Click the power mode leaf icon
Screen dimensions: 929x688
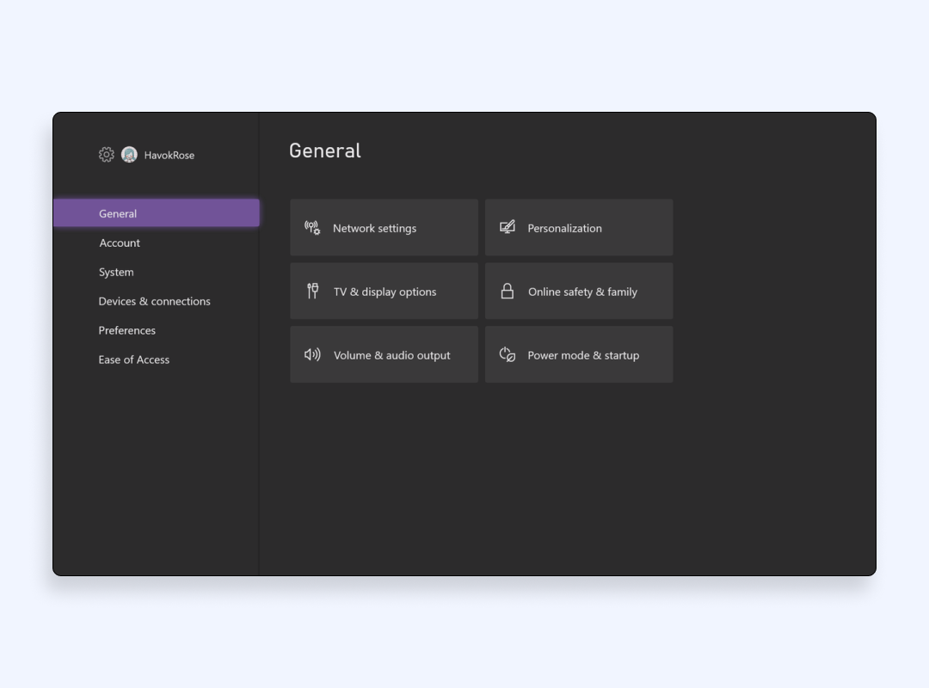coord(508,355)
